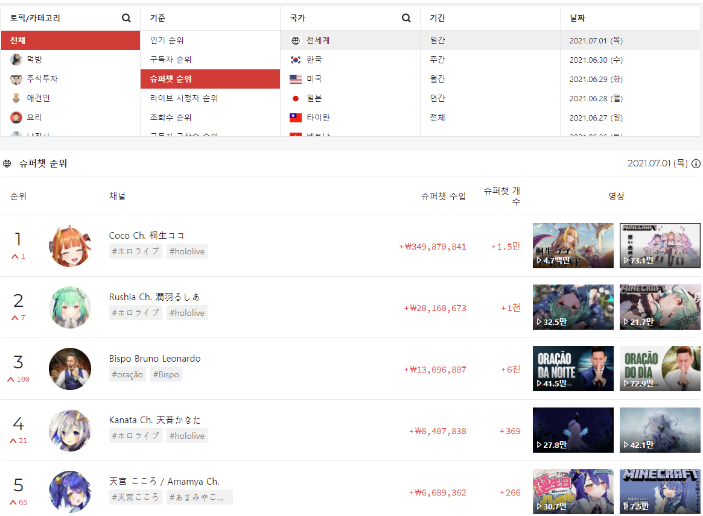Viewport: 703px width, 516px height.
Task: Open Amamya Ch. channel avatar
Action: 70,491
